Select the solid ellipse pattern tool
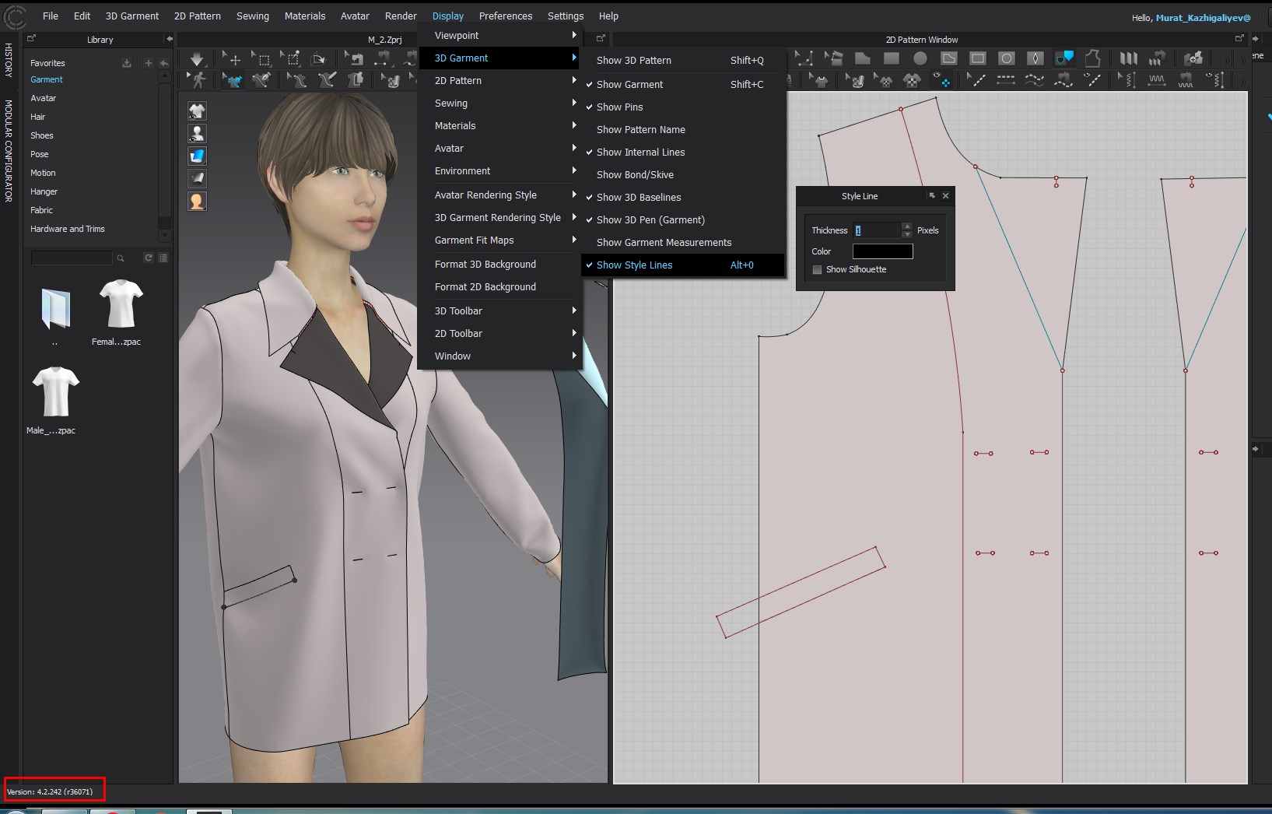 pos(920,58)
